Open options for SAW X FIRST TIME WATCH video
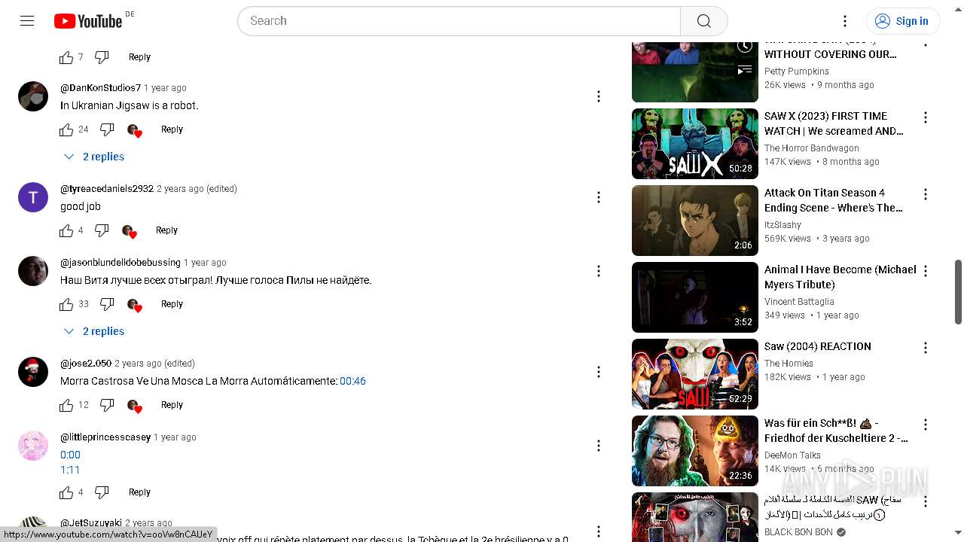This screenshot has width=964, height=542. (x=926, y=117)
